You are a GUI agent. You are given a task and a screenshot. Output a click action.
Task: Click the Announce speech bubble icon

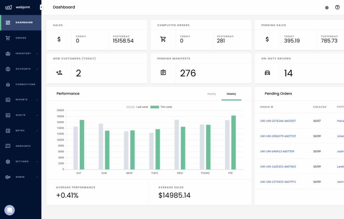(x=8, y=146)
